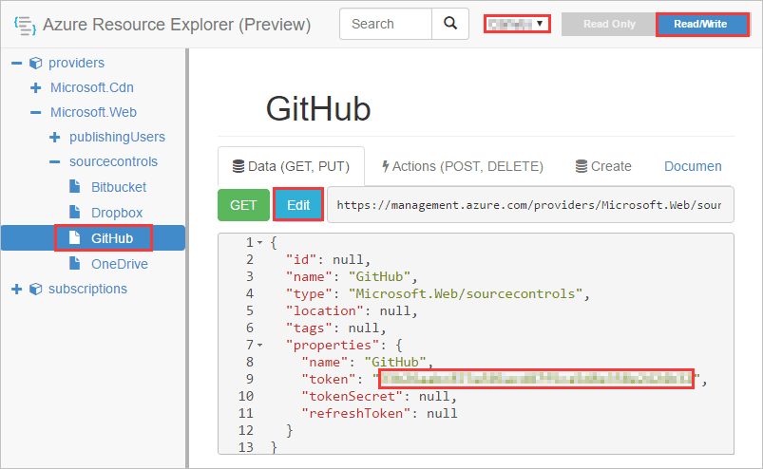Screen dimensions: 763x469
Task: Open the tenant dropdown list
Action: coord(517,24)
